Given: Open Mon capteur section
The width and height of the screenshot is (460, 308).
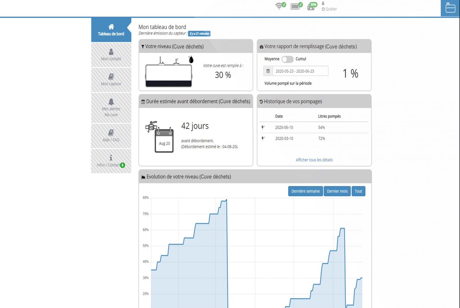Looking at the screenshot, I should coord(111,80).
